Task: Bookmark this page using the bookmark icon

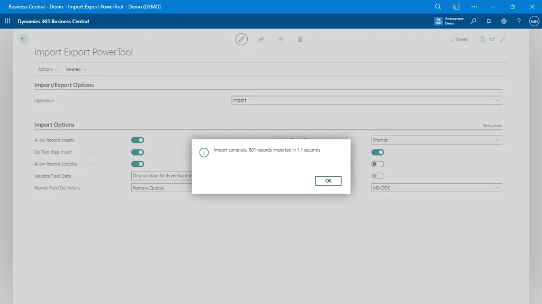Action: click(x=482, y=39)
